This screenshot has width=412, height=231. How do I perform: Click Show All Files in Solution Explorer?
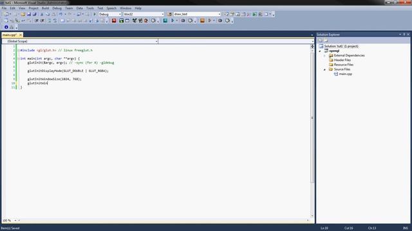(x=326, y=40)
